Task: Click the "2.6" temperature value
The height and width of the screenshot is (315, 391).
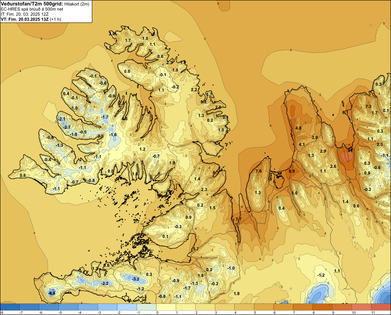Action: pyautogui.click(x=333, y=166)
